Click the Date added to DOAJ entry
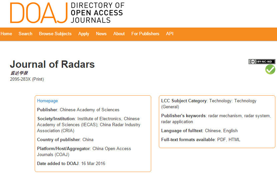 [x=71, y=163]
